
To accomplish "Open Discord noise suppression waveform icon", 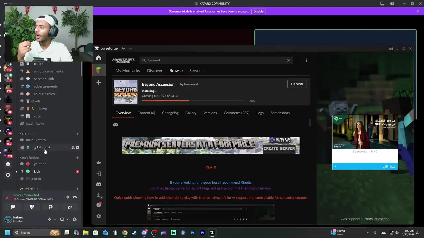I will [67, 197].
